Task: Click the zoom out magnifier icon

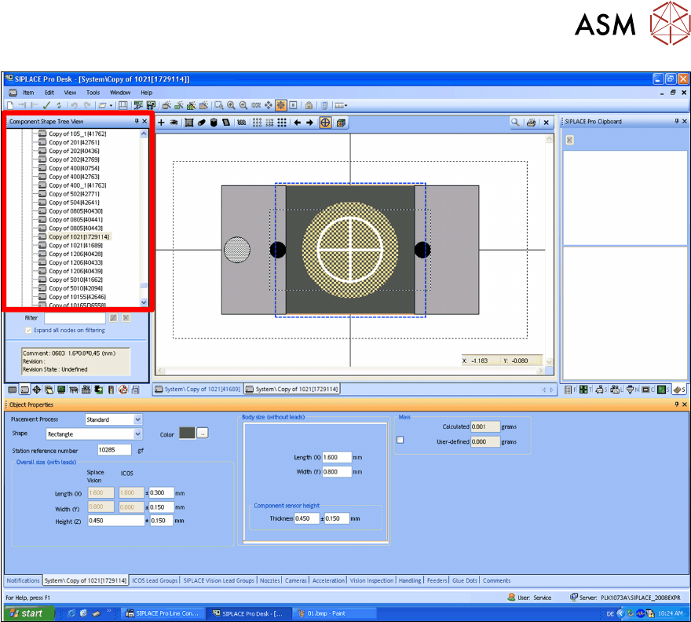Action: tap(243, 104)
